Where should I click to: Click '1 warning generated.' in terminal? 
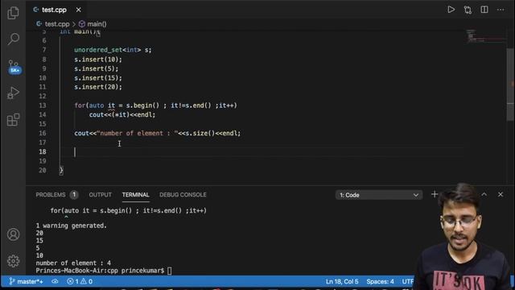pos(72,226)
